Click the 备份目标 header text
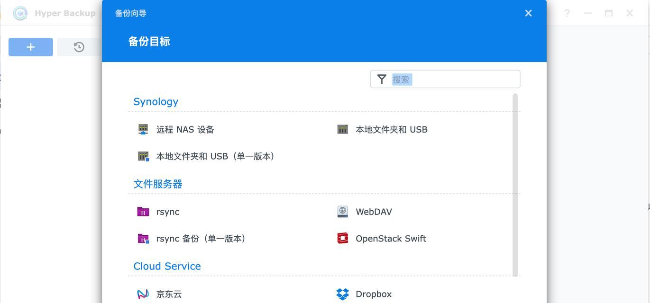The height and width of the screenshot is (303, 650). point(149,42)
